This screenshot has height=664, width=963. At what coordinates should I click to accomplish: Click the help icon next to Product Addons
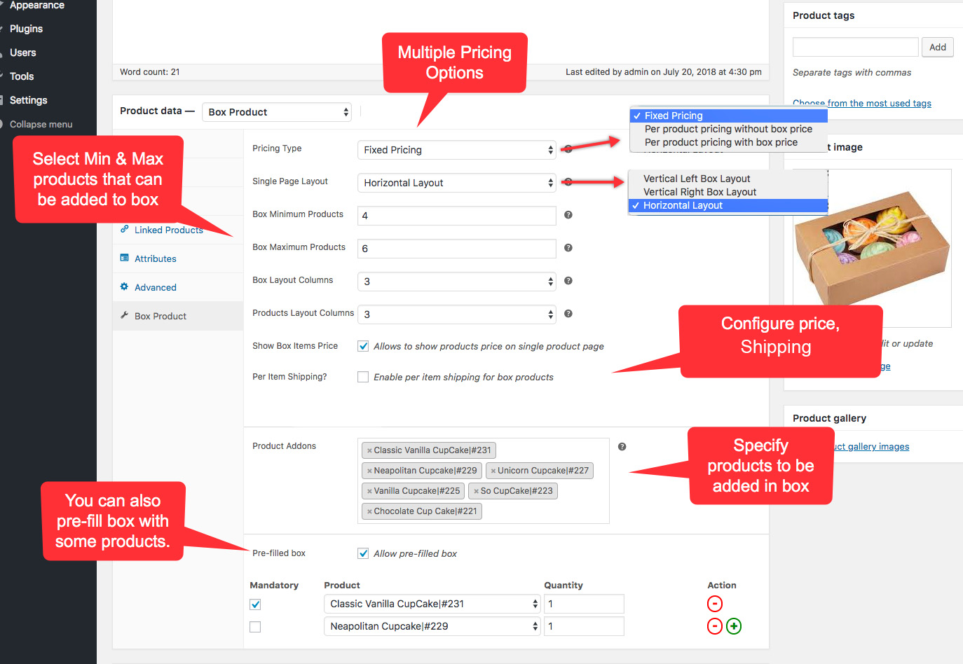tap(622, 446)
